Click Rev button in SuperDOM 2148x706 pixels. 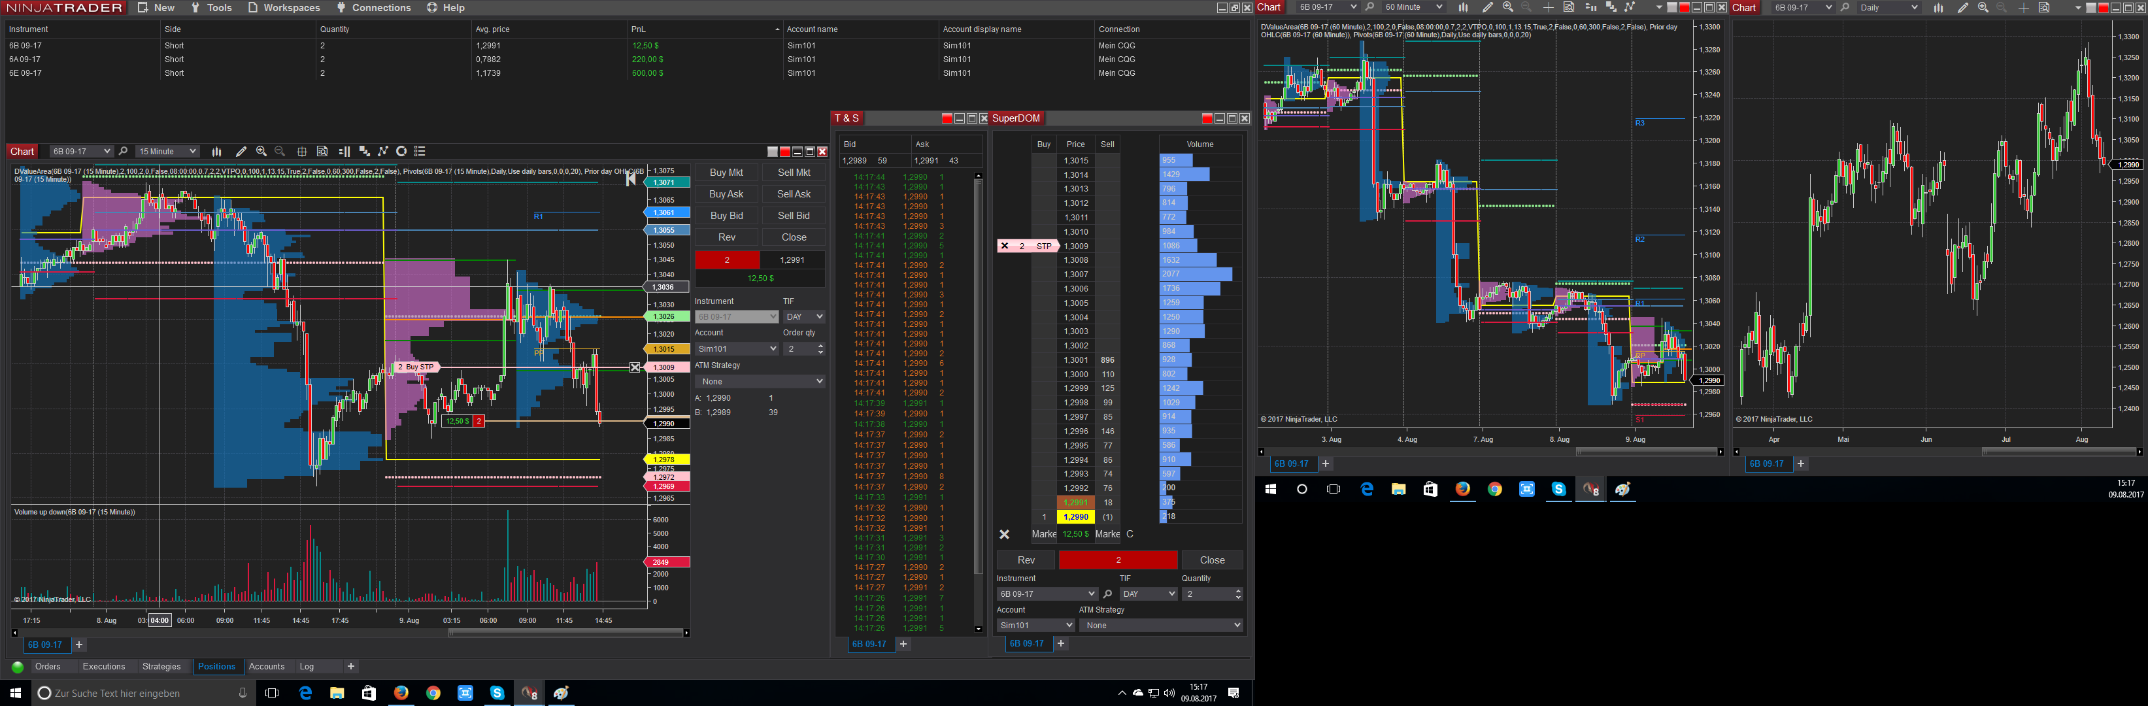tap(1026, 560)
